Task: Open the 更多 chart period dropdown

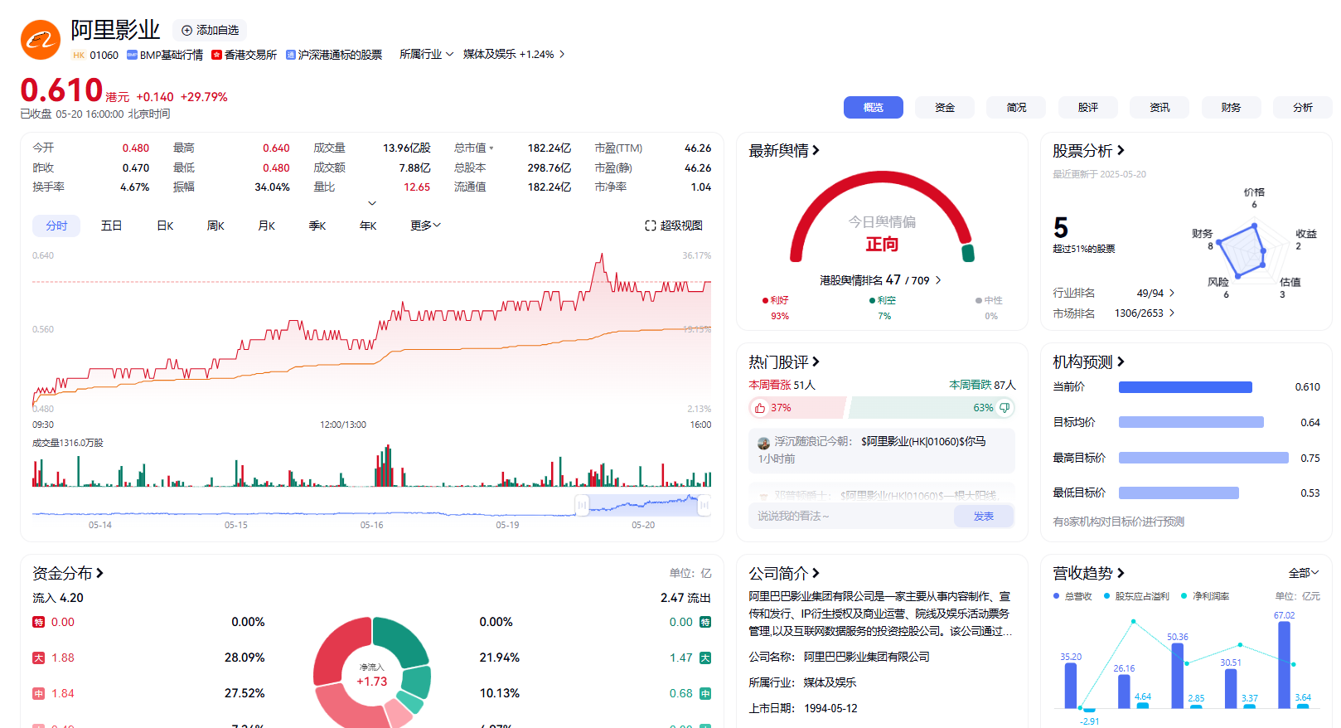Action: point(425,226)
